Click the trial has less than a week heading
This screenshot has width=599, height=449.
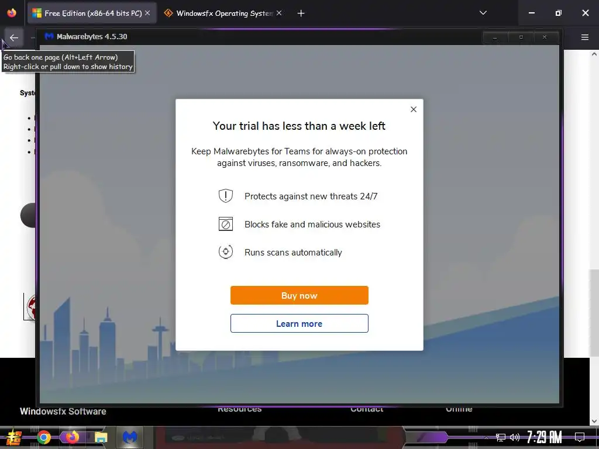pos(299,126)
